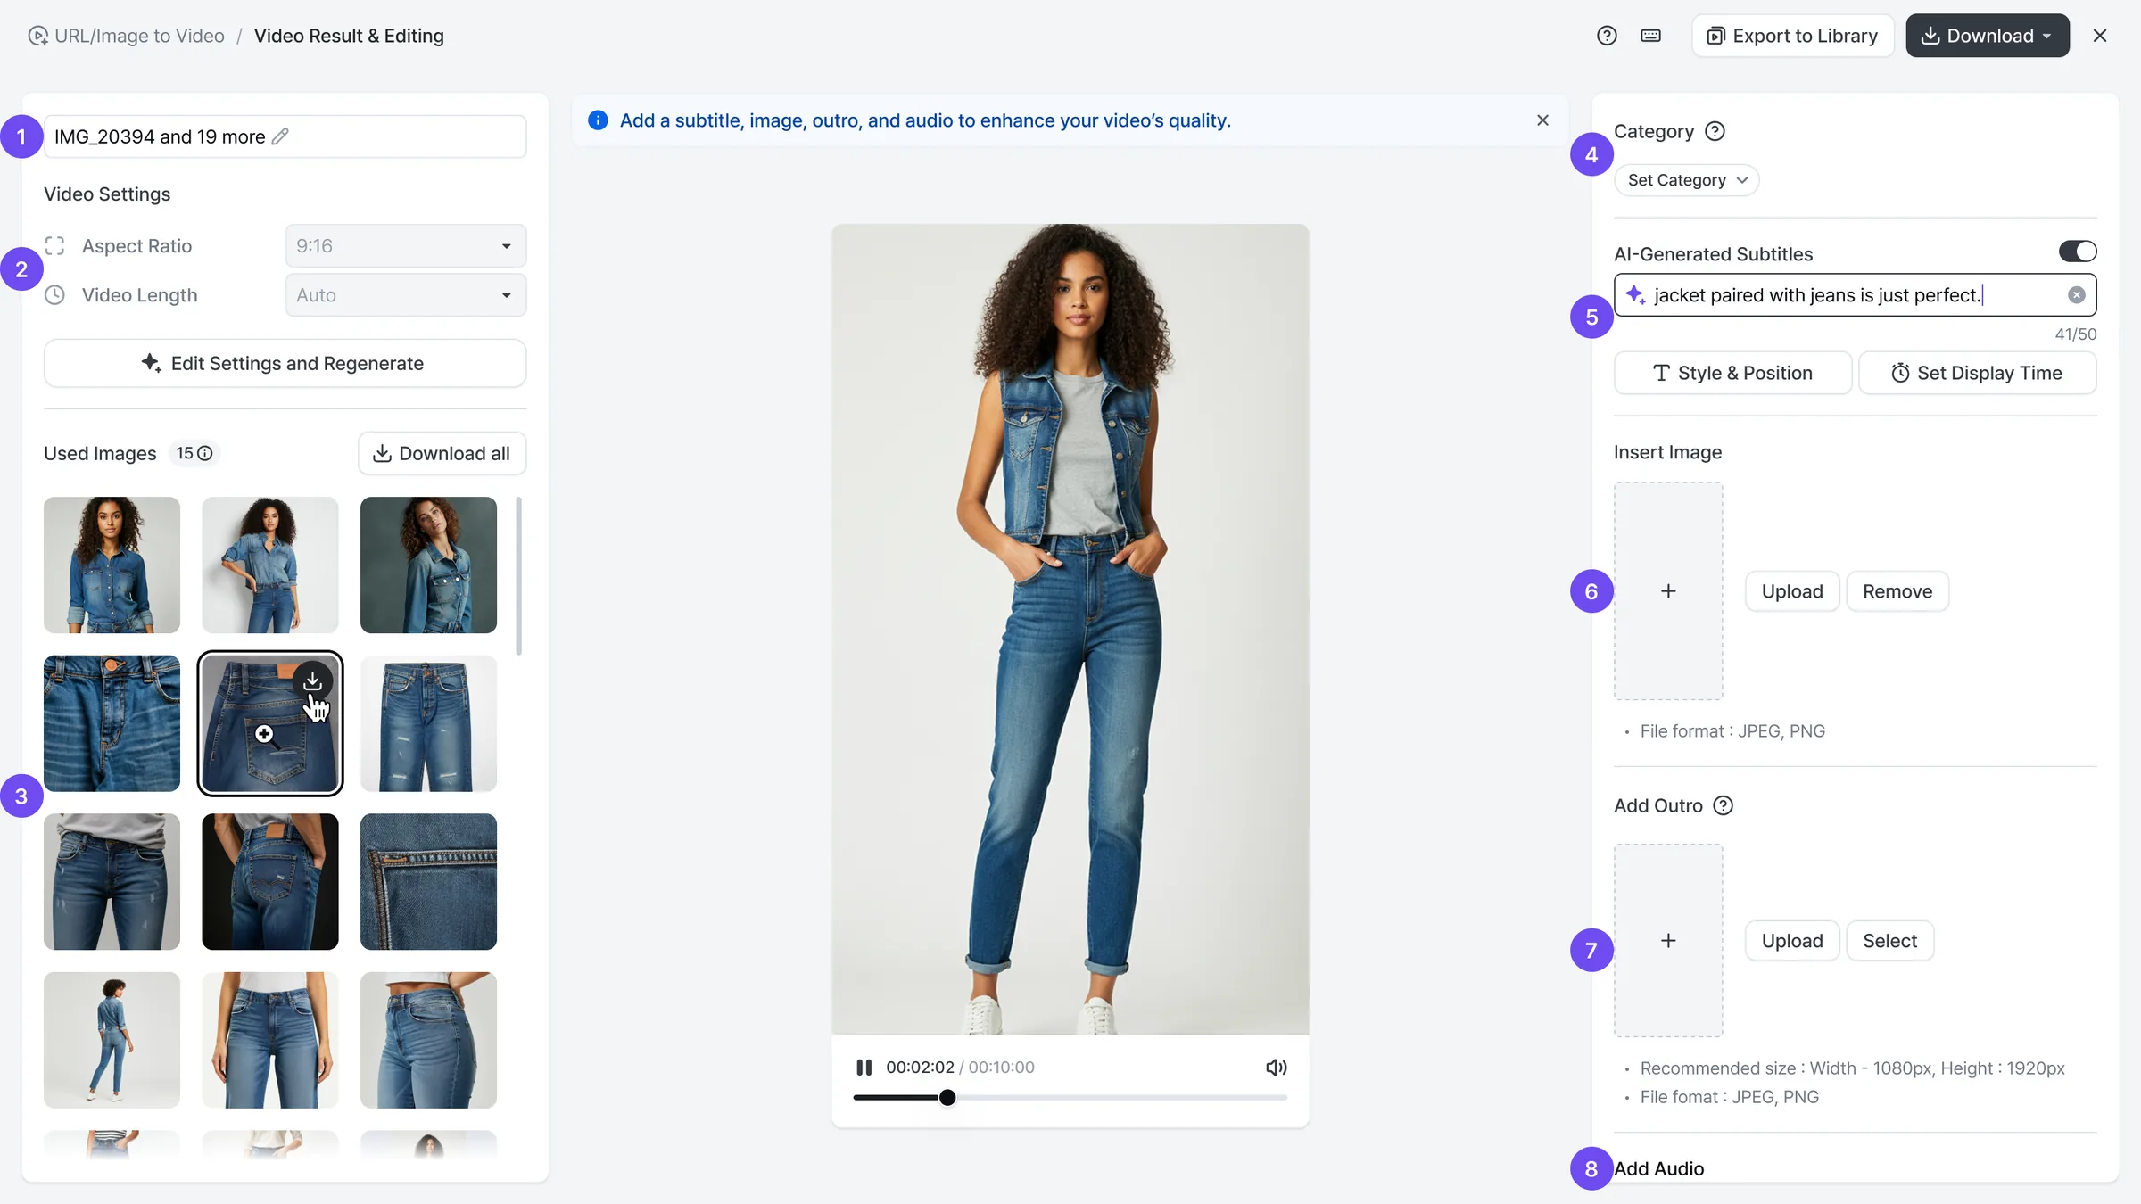Toggle AI-Generated Subtitles switch
This screenshot has width=2141, height=1204.
tap(2078, 252)
